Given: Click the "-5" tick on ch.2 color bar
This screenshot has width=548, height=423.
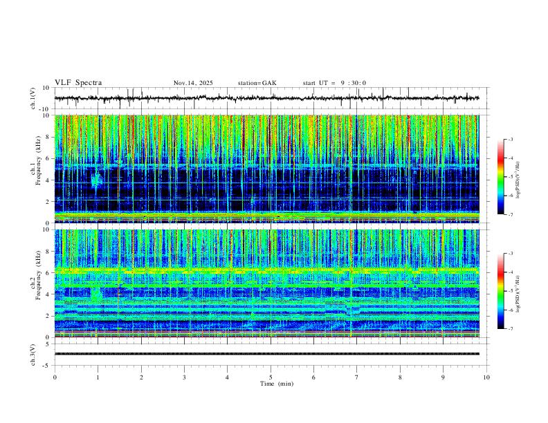Looking at the screenshot, I should click(510, 291).
